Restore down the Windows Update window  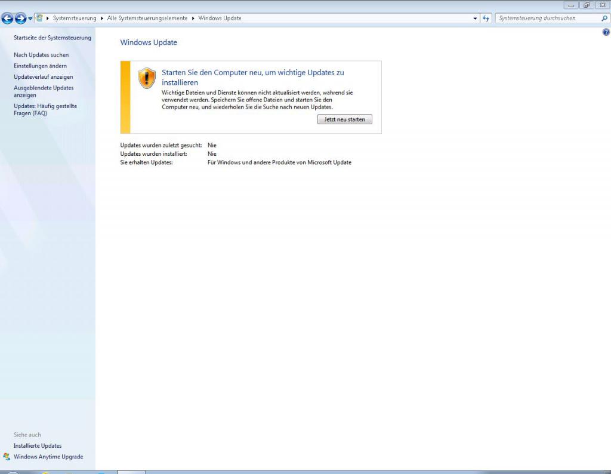[587, 5]
